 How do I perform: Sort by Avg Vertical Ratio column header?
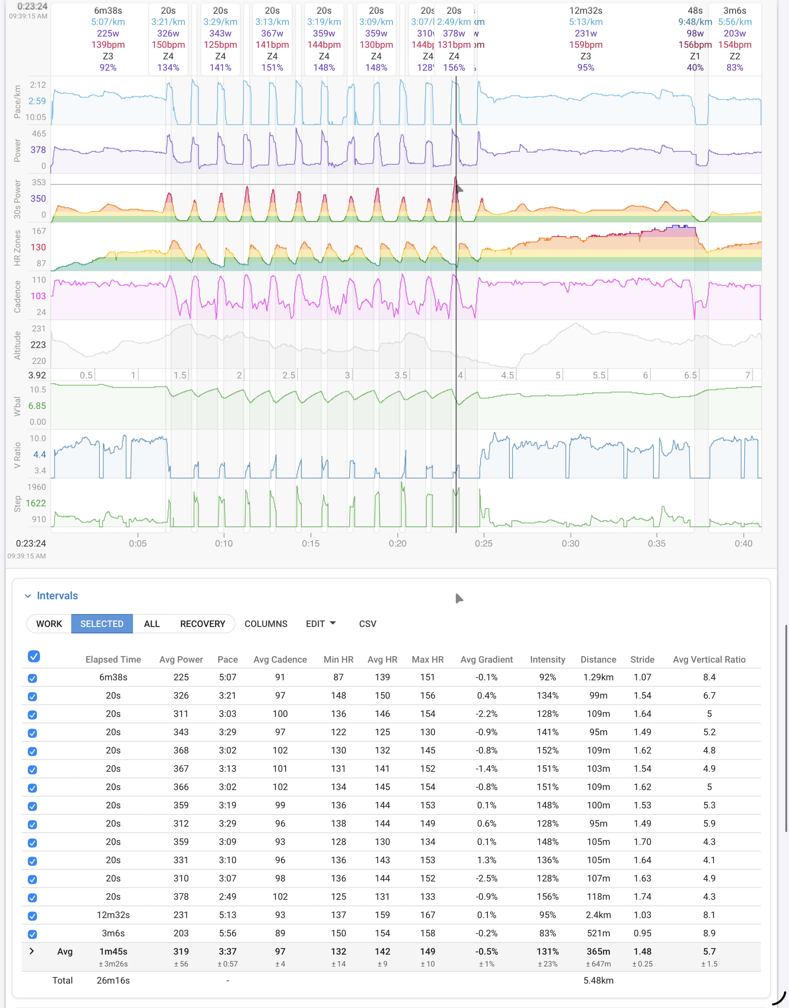(709, 659)
